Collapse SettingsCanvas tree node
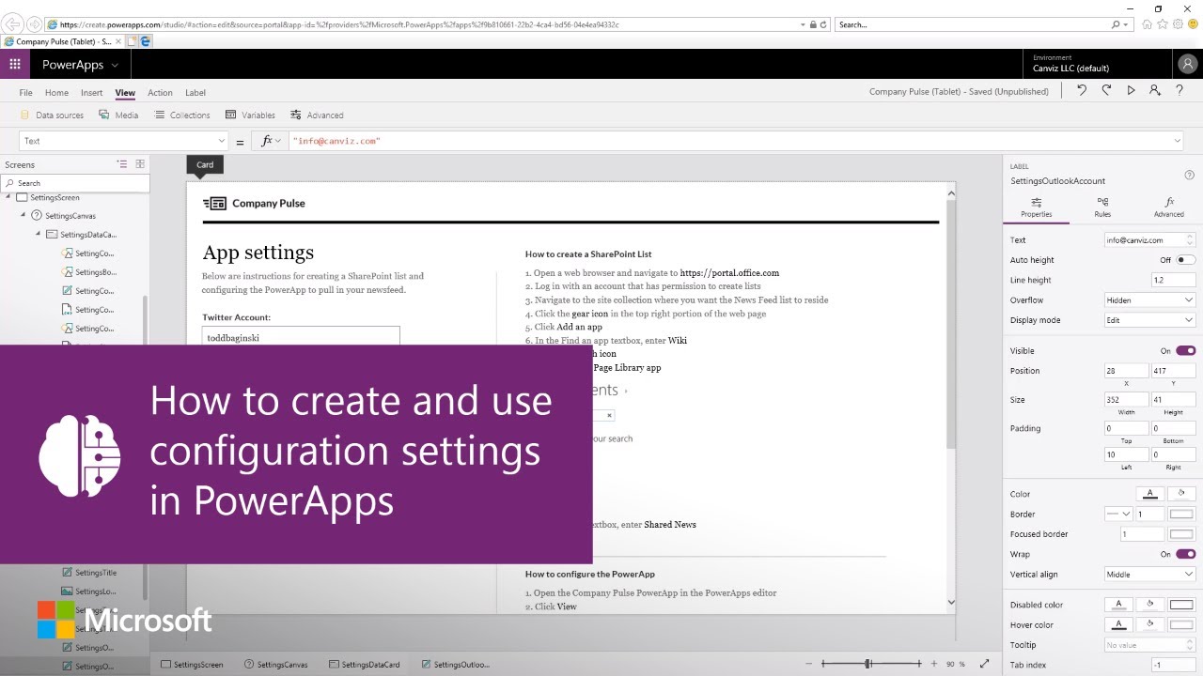This screenshot has height=676, width=1203. coord(23,216)
